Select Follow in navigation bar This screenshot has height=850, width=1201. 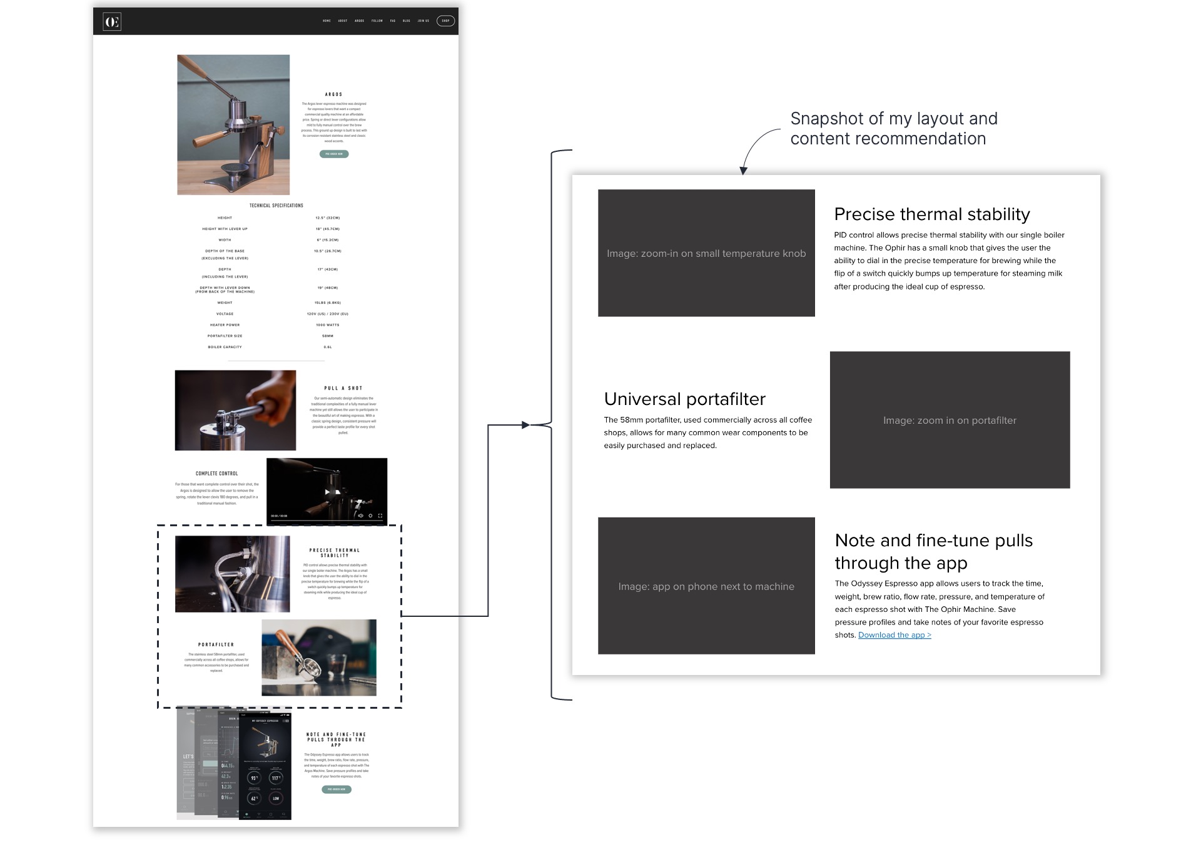pos(377,21)
